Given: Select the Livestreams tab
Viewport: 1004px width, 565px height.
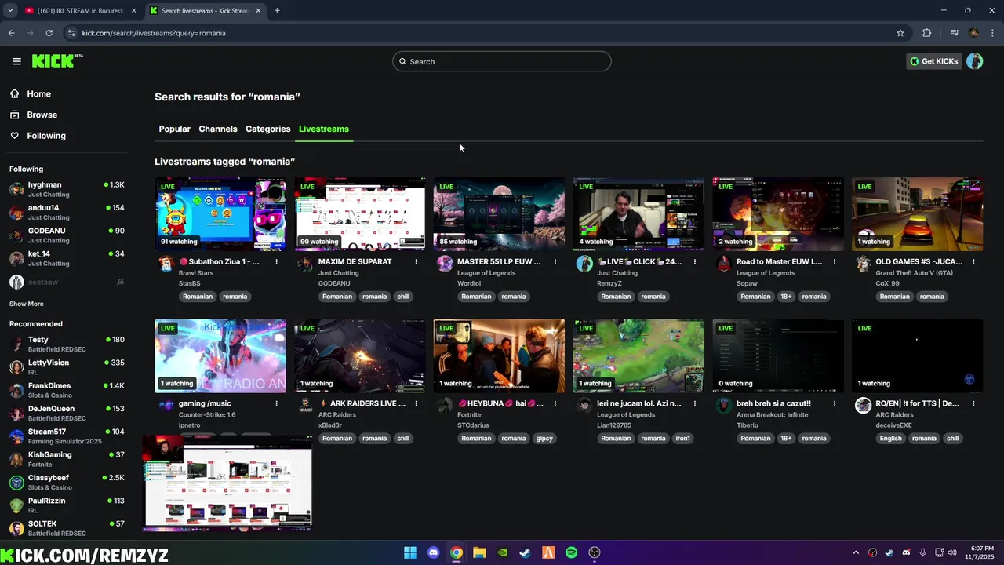Looking at the screenshot, I should pyautogui.click(x=323, y=129).
